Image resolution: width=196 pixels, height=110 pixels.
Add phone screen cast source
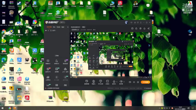[x=100, y=82]
